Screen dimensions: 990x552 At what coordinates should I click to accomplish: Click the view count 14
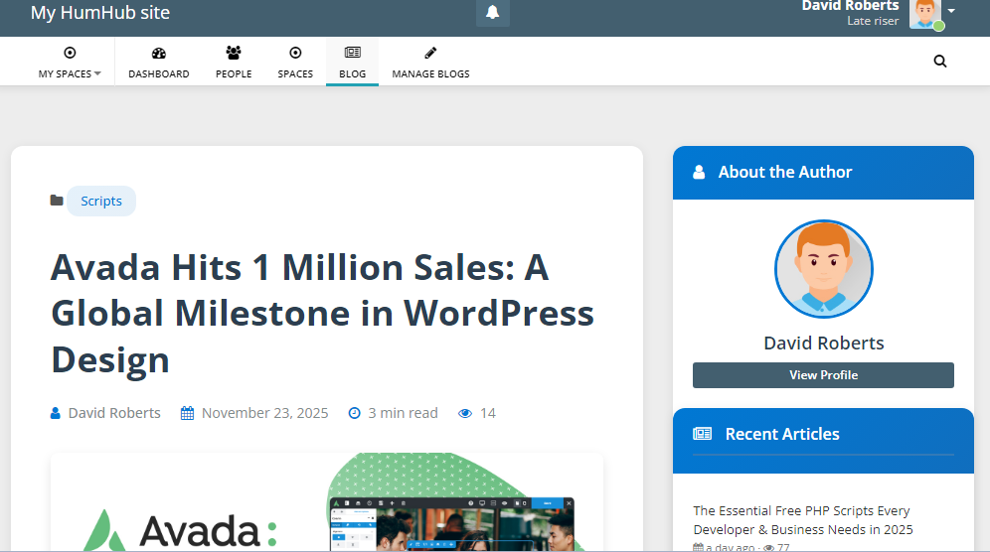pyautogui.click(x=488, y=413)
